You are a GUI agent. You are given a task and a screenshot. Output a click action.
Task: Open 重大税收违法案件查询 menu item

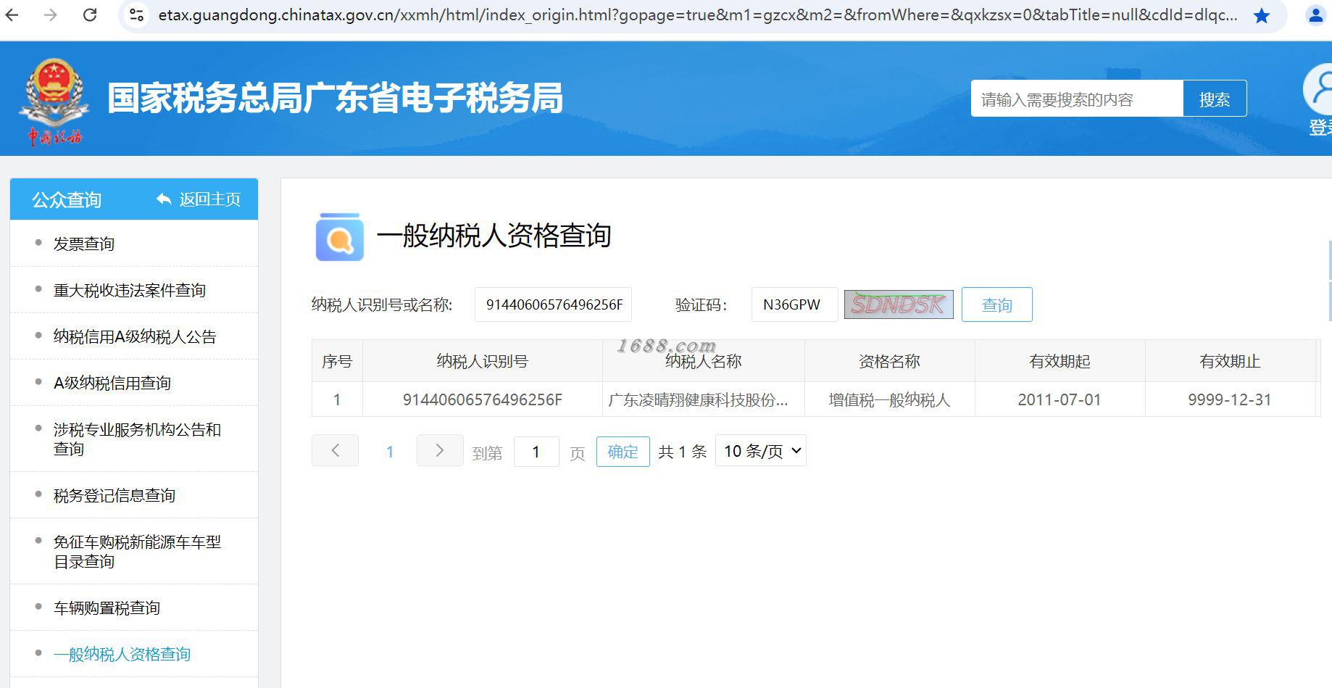(130, 291)
